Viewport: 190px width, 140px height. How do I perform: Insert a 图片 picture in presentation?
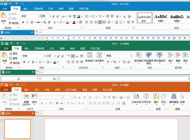coord(156,98)
